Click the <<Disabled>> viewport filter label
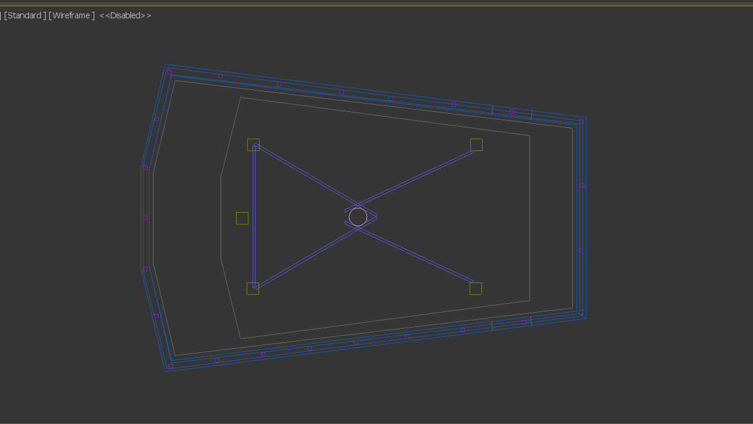The image size is (753, 424). click(x=125, y=15)
